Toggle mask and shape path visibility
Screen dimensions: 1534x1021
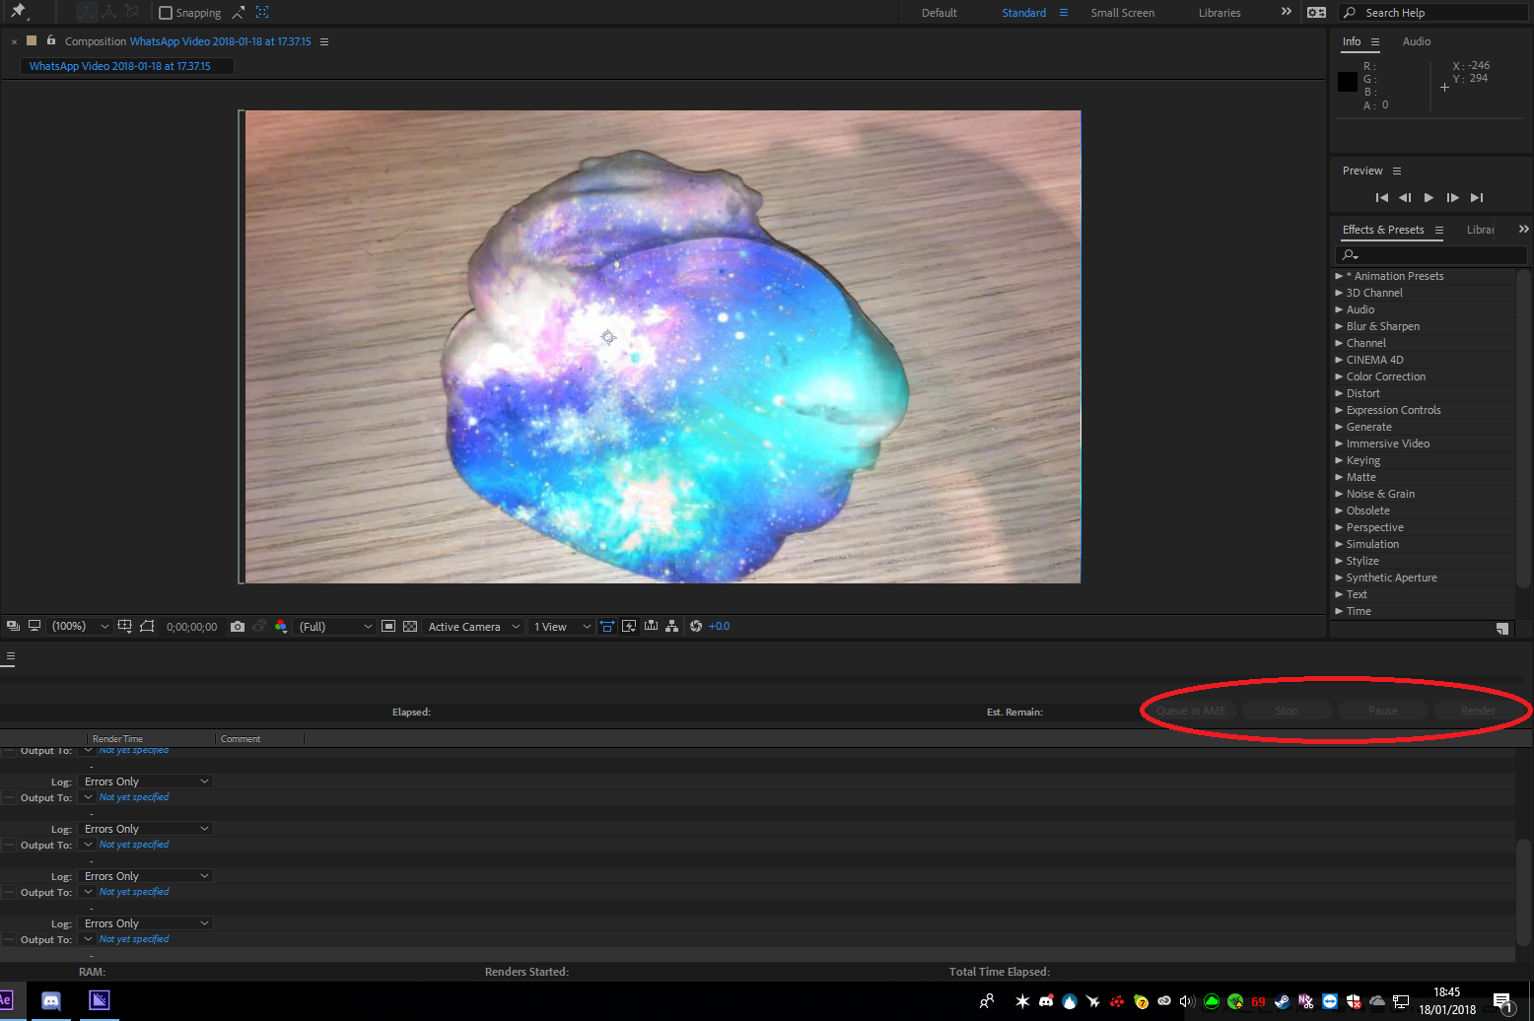[147, 626]
